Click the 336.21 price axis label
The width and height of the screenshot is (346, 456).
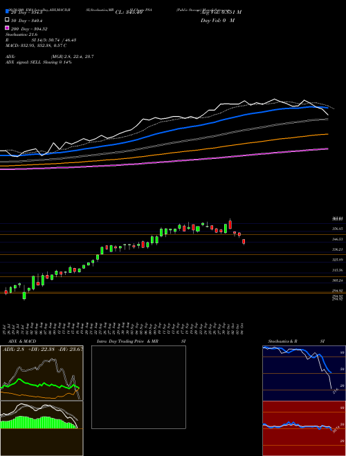point(338,249)
